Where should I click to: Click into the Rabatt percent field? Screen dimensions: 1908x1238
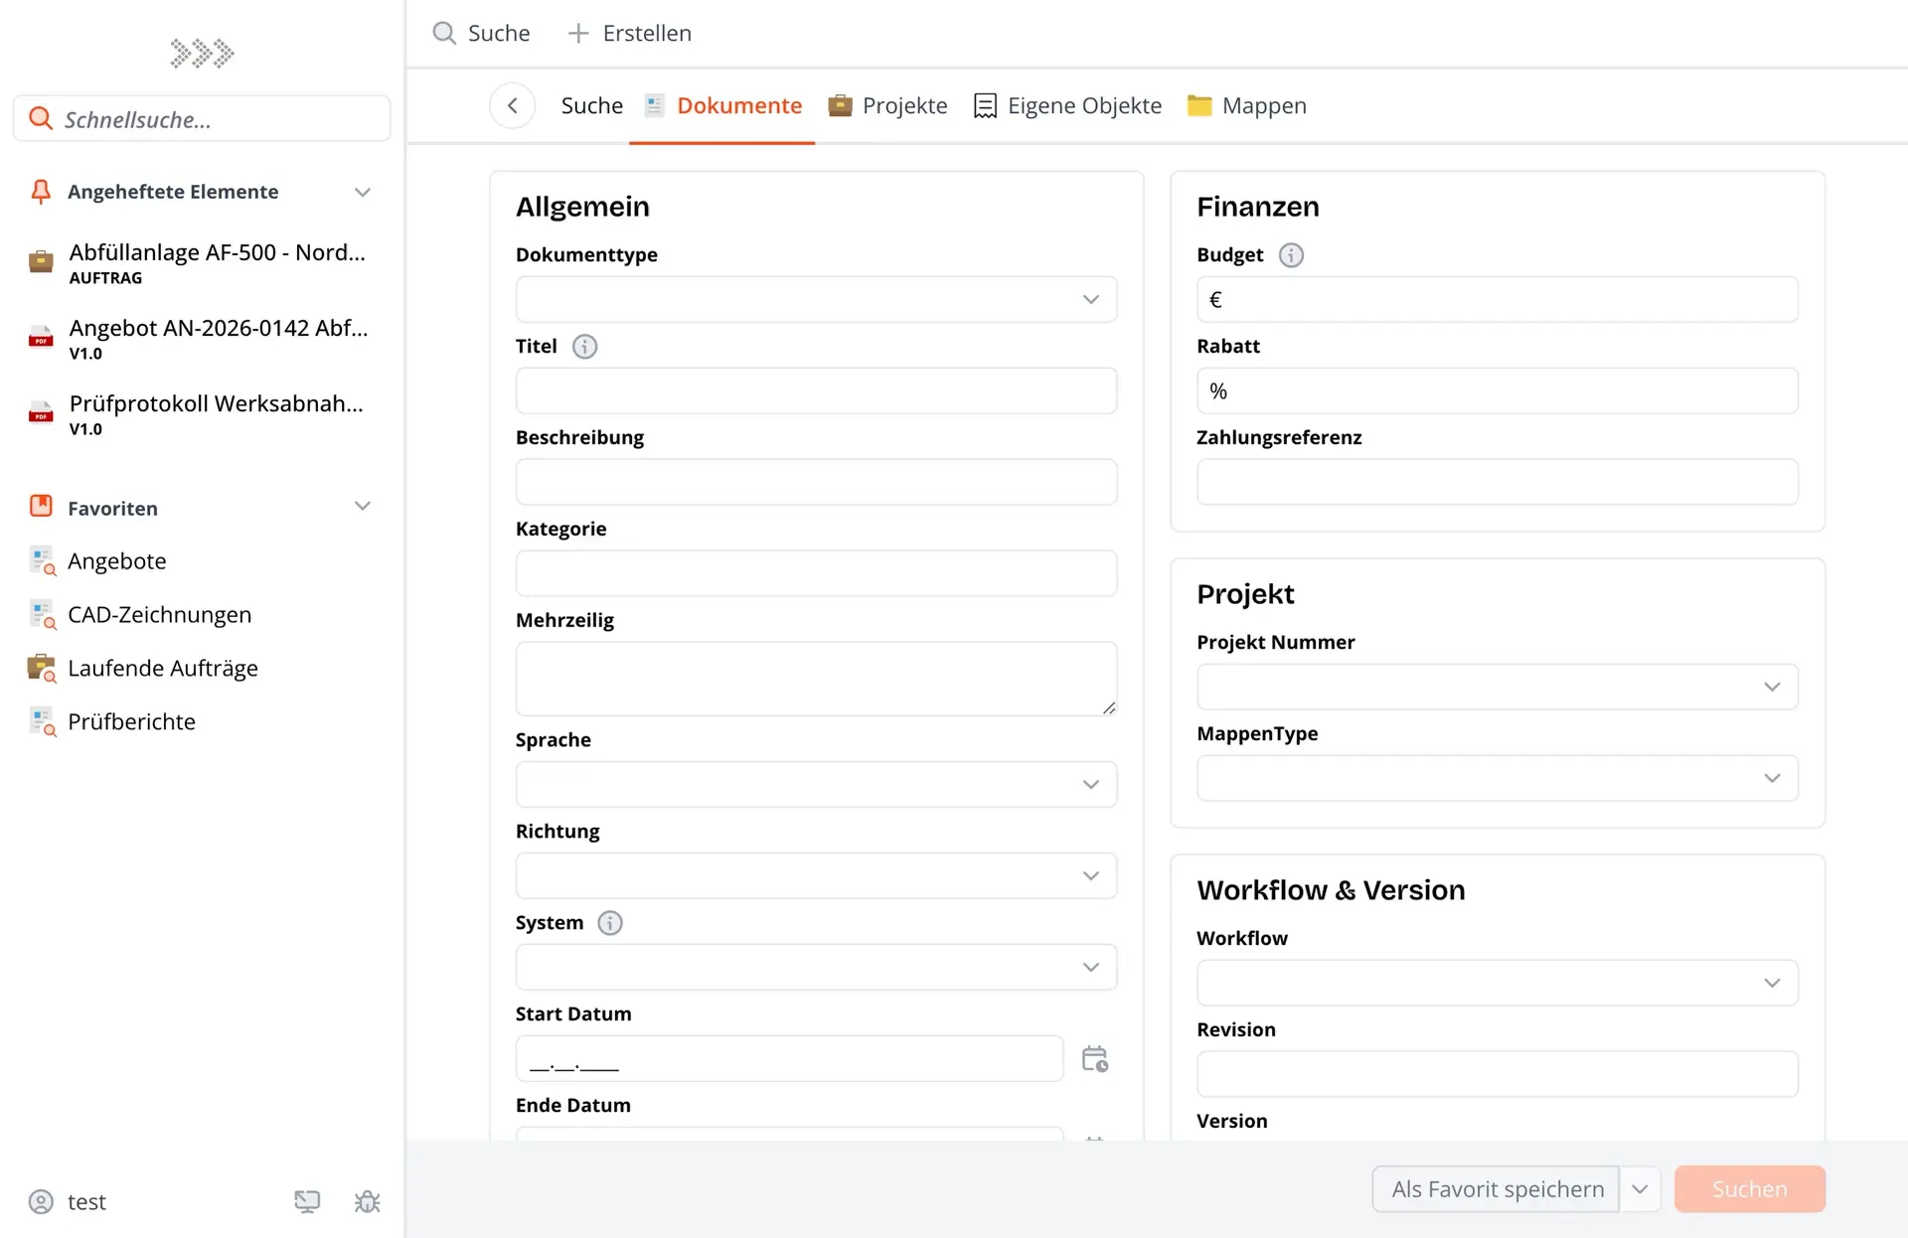(1498, 391)
